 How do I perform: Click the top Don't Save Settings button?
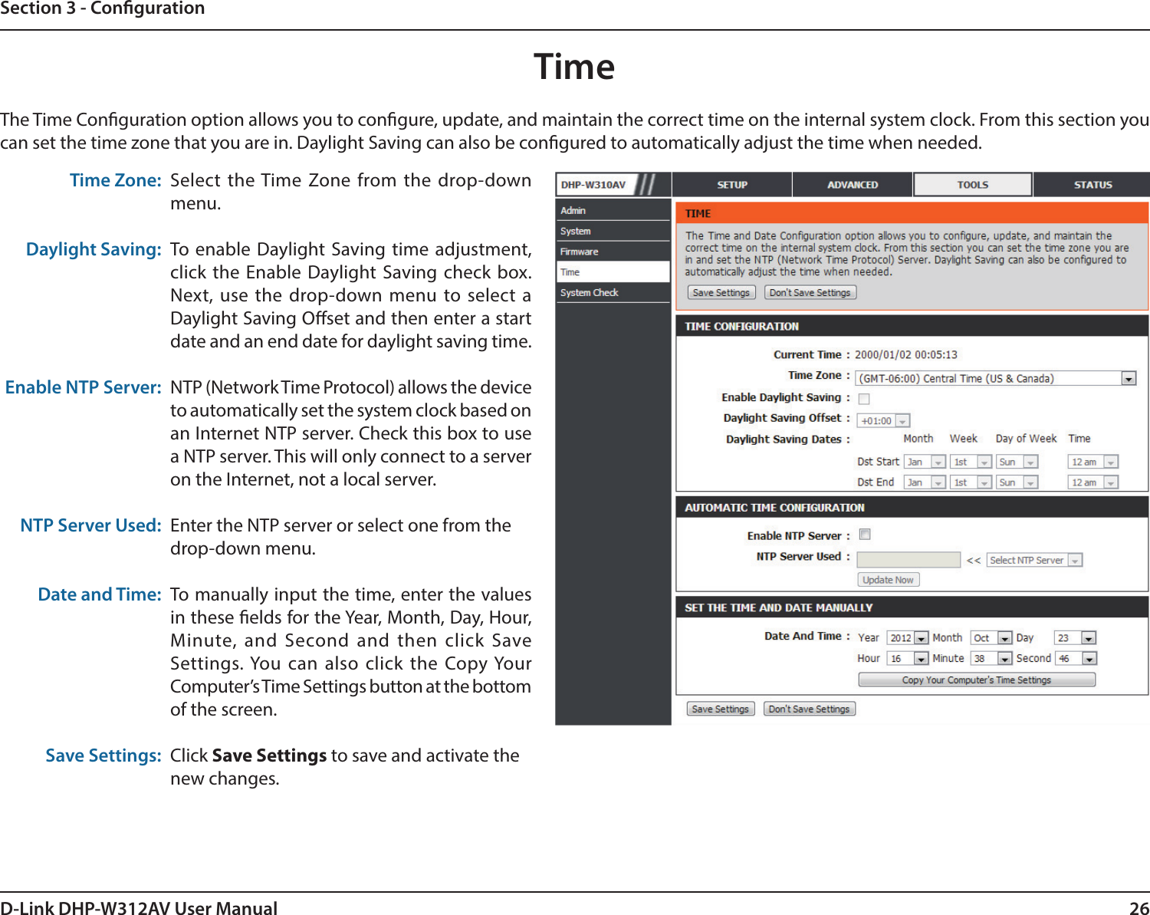(810, 292)
